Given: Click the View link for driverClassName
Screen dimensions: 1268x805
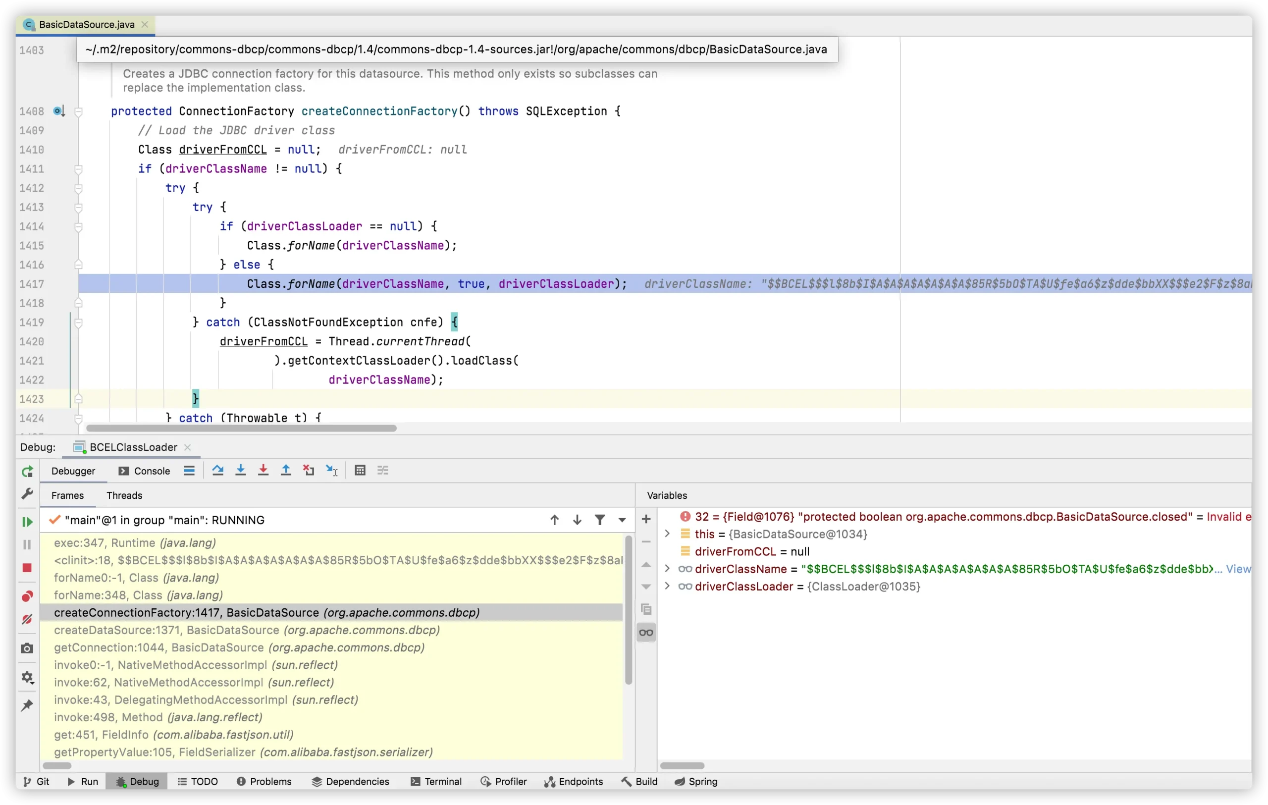Looking at the screenshot, I should 1237,569.
